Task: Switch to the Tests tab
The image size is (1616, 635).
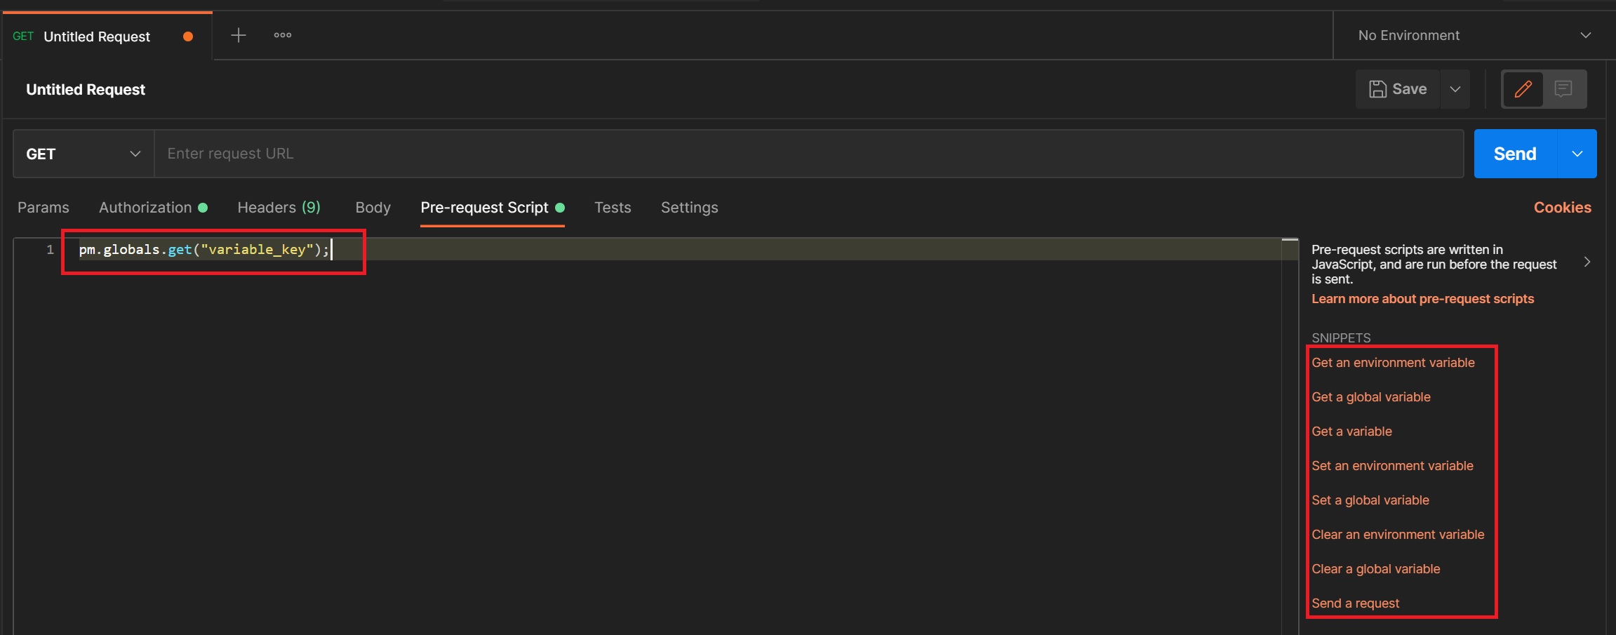Action: (x=613, y=208)
